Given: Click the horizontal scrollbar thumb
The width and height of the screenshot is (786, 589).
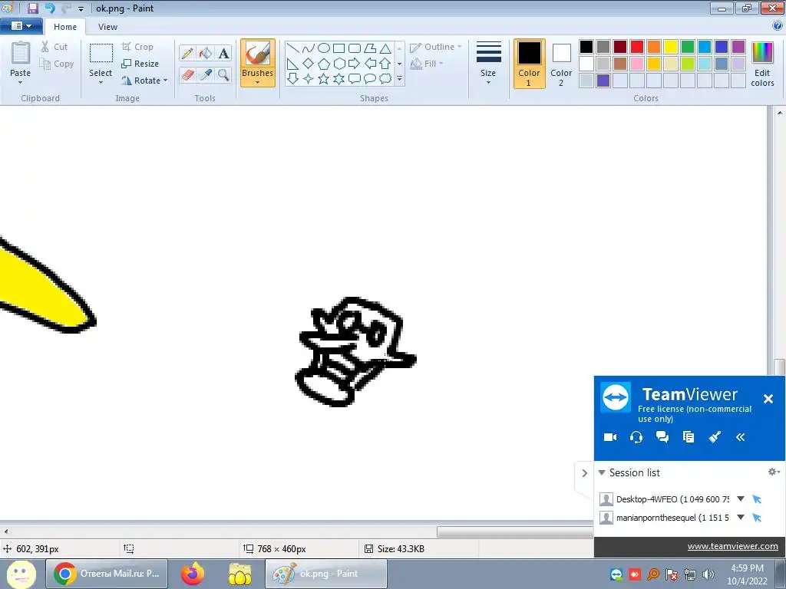Looking at the screenshot, I should 515,531.
